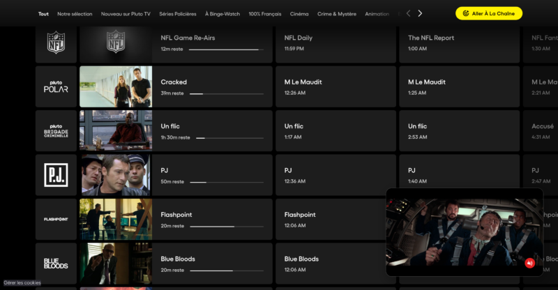The image size is (558, 290).
Task: Select Accusé at 4:31 AM
Action: [x=541, y=130]
